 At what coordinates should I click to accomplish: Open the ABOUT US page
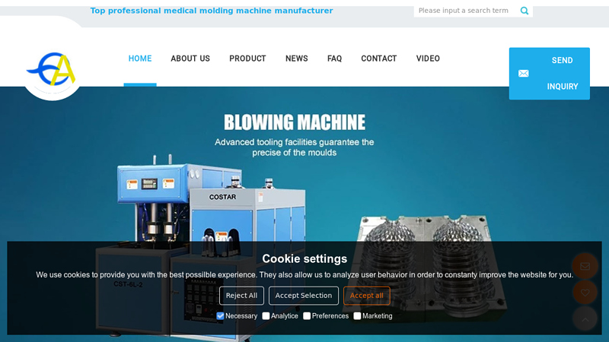tap(190, 59)
